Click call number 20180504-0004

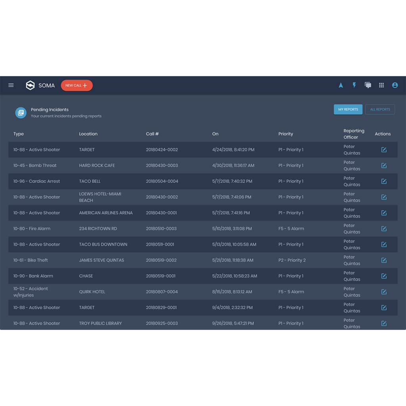[162, 181]
